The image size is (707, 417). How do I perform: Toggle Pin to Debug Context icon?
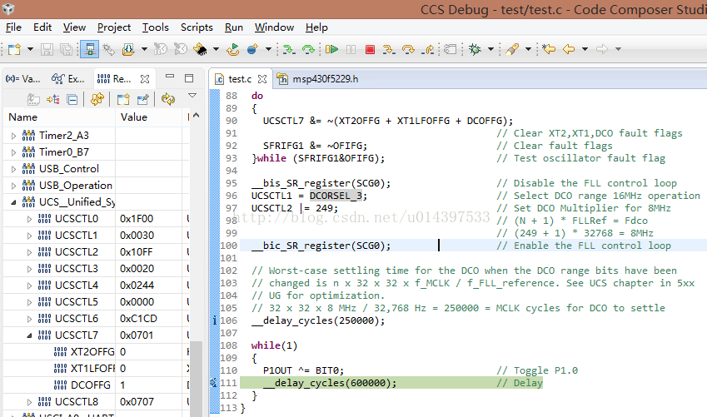pos(142,100)
